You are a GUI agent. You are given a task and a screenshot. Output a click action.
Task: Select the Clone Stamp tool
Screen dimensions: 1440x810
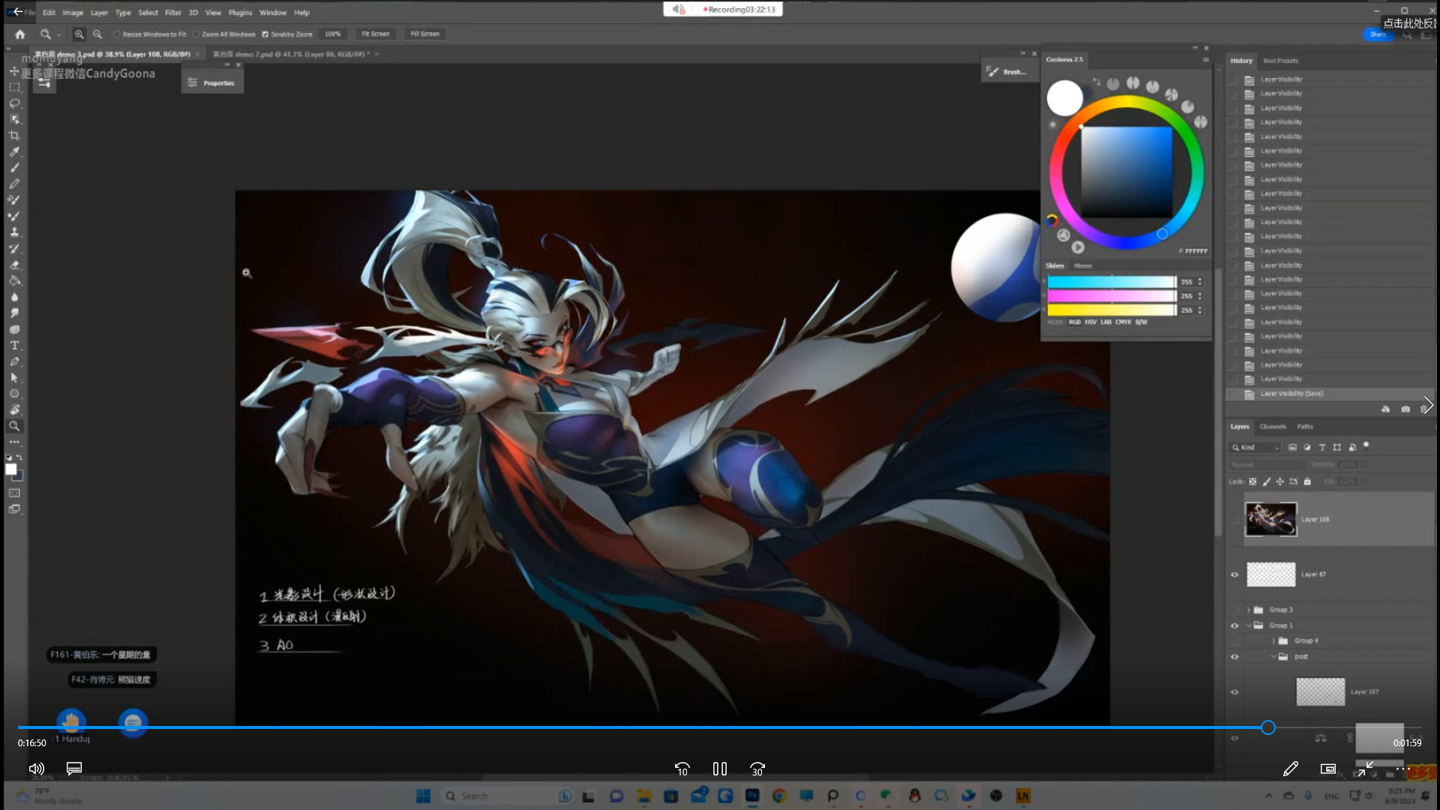tap(14, 232)
